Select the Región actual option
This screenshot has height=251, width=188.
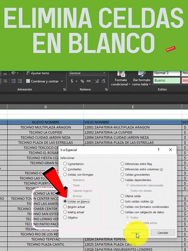(74, 207)
